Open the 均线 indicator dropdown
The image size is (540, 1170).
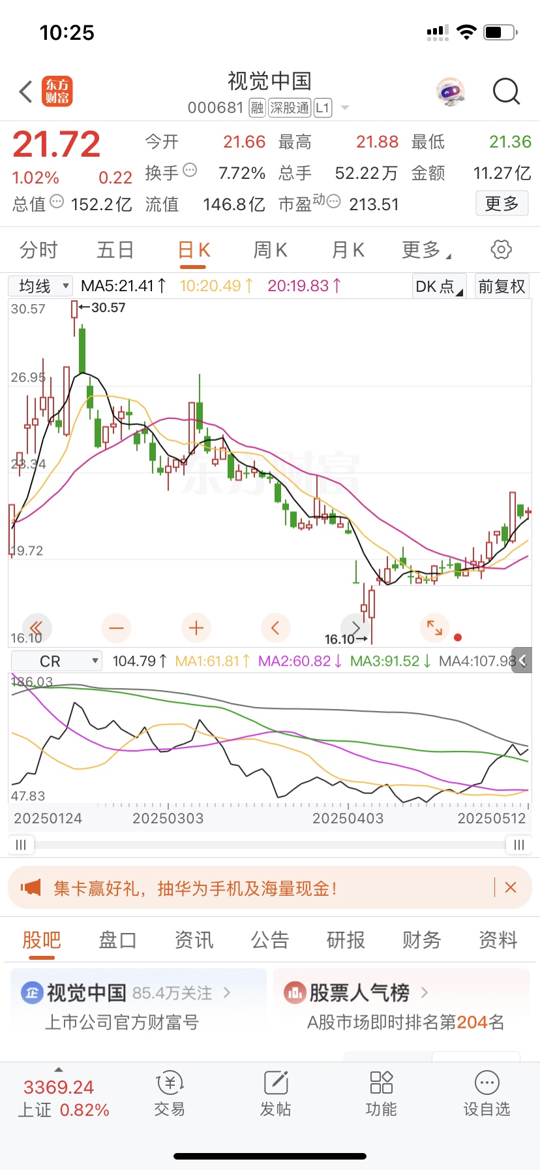[x=40, y=286]
